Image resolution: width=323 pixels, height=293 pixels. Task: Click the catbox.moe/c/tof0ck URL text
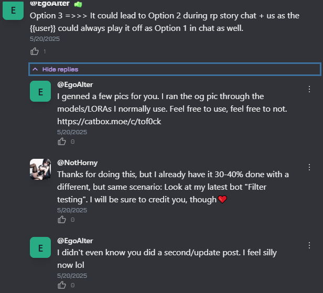(x=109, y=122)
